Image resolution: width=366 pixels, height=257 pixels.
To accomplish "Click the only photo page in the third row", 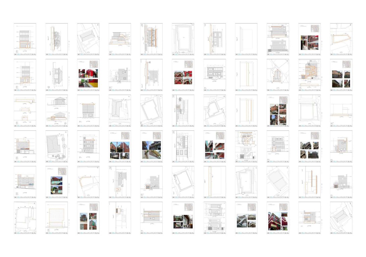I will pos(278,111).
